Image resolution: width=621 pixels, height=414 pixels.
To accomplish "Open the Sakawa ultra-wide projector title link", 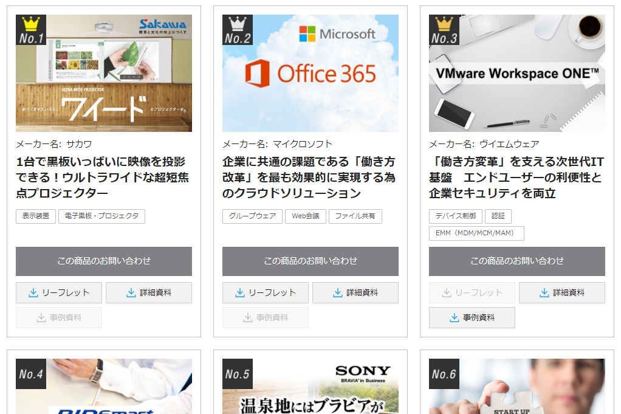I will tap(102, 177).
